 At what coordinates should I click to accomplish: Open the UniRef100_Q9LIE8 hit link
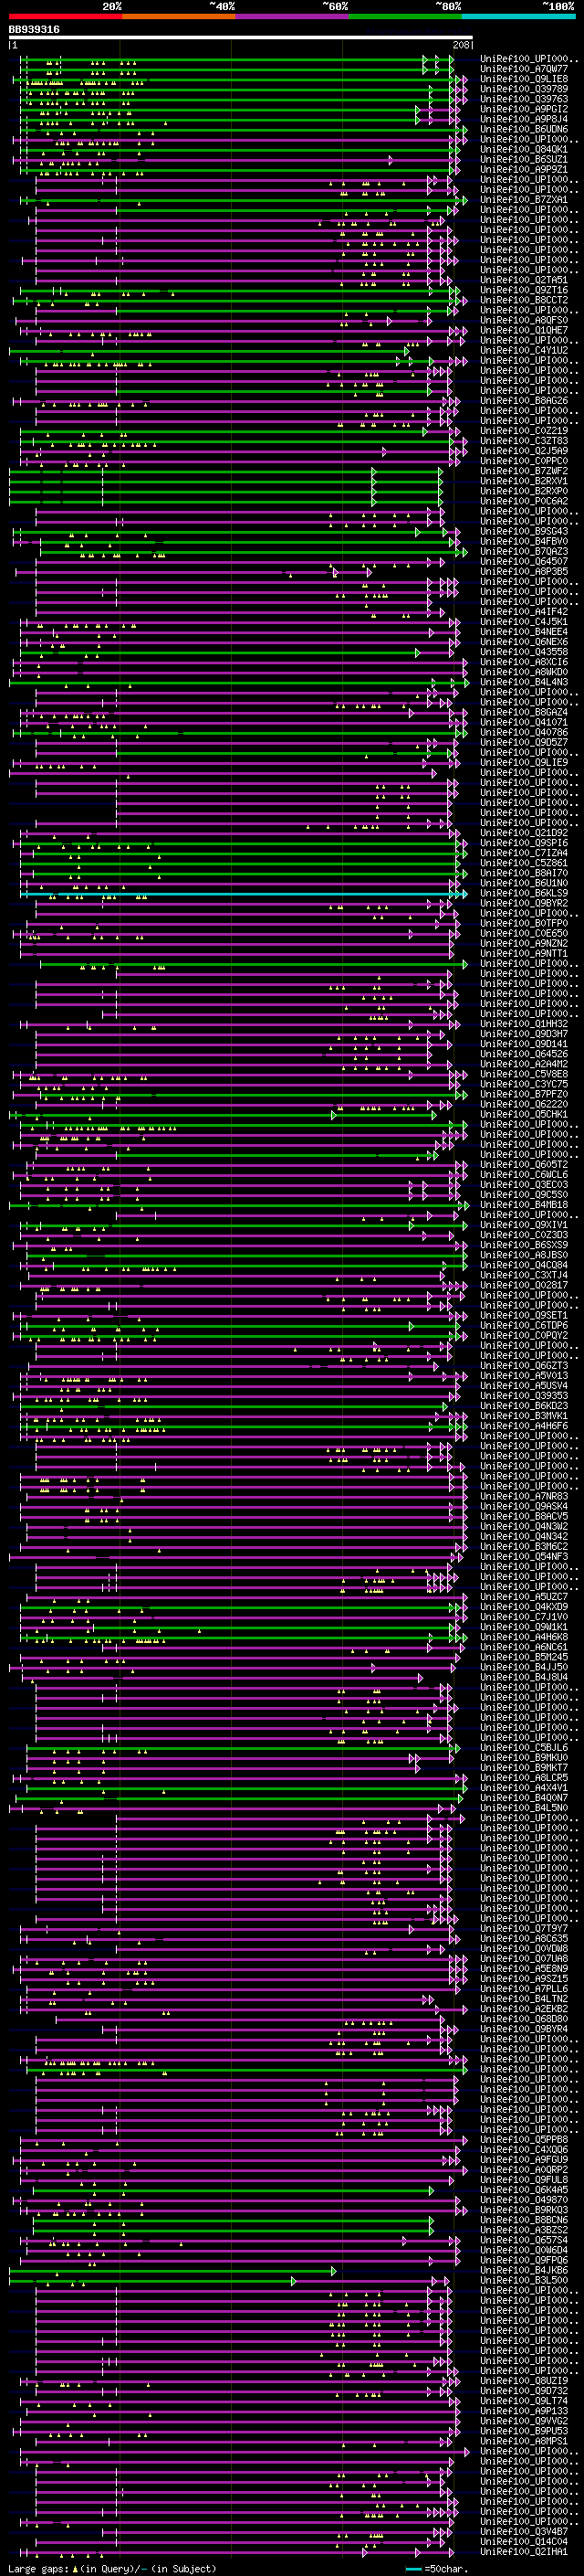click(524, 79)
